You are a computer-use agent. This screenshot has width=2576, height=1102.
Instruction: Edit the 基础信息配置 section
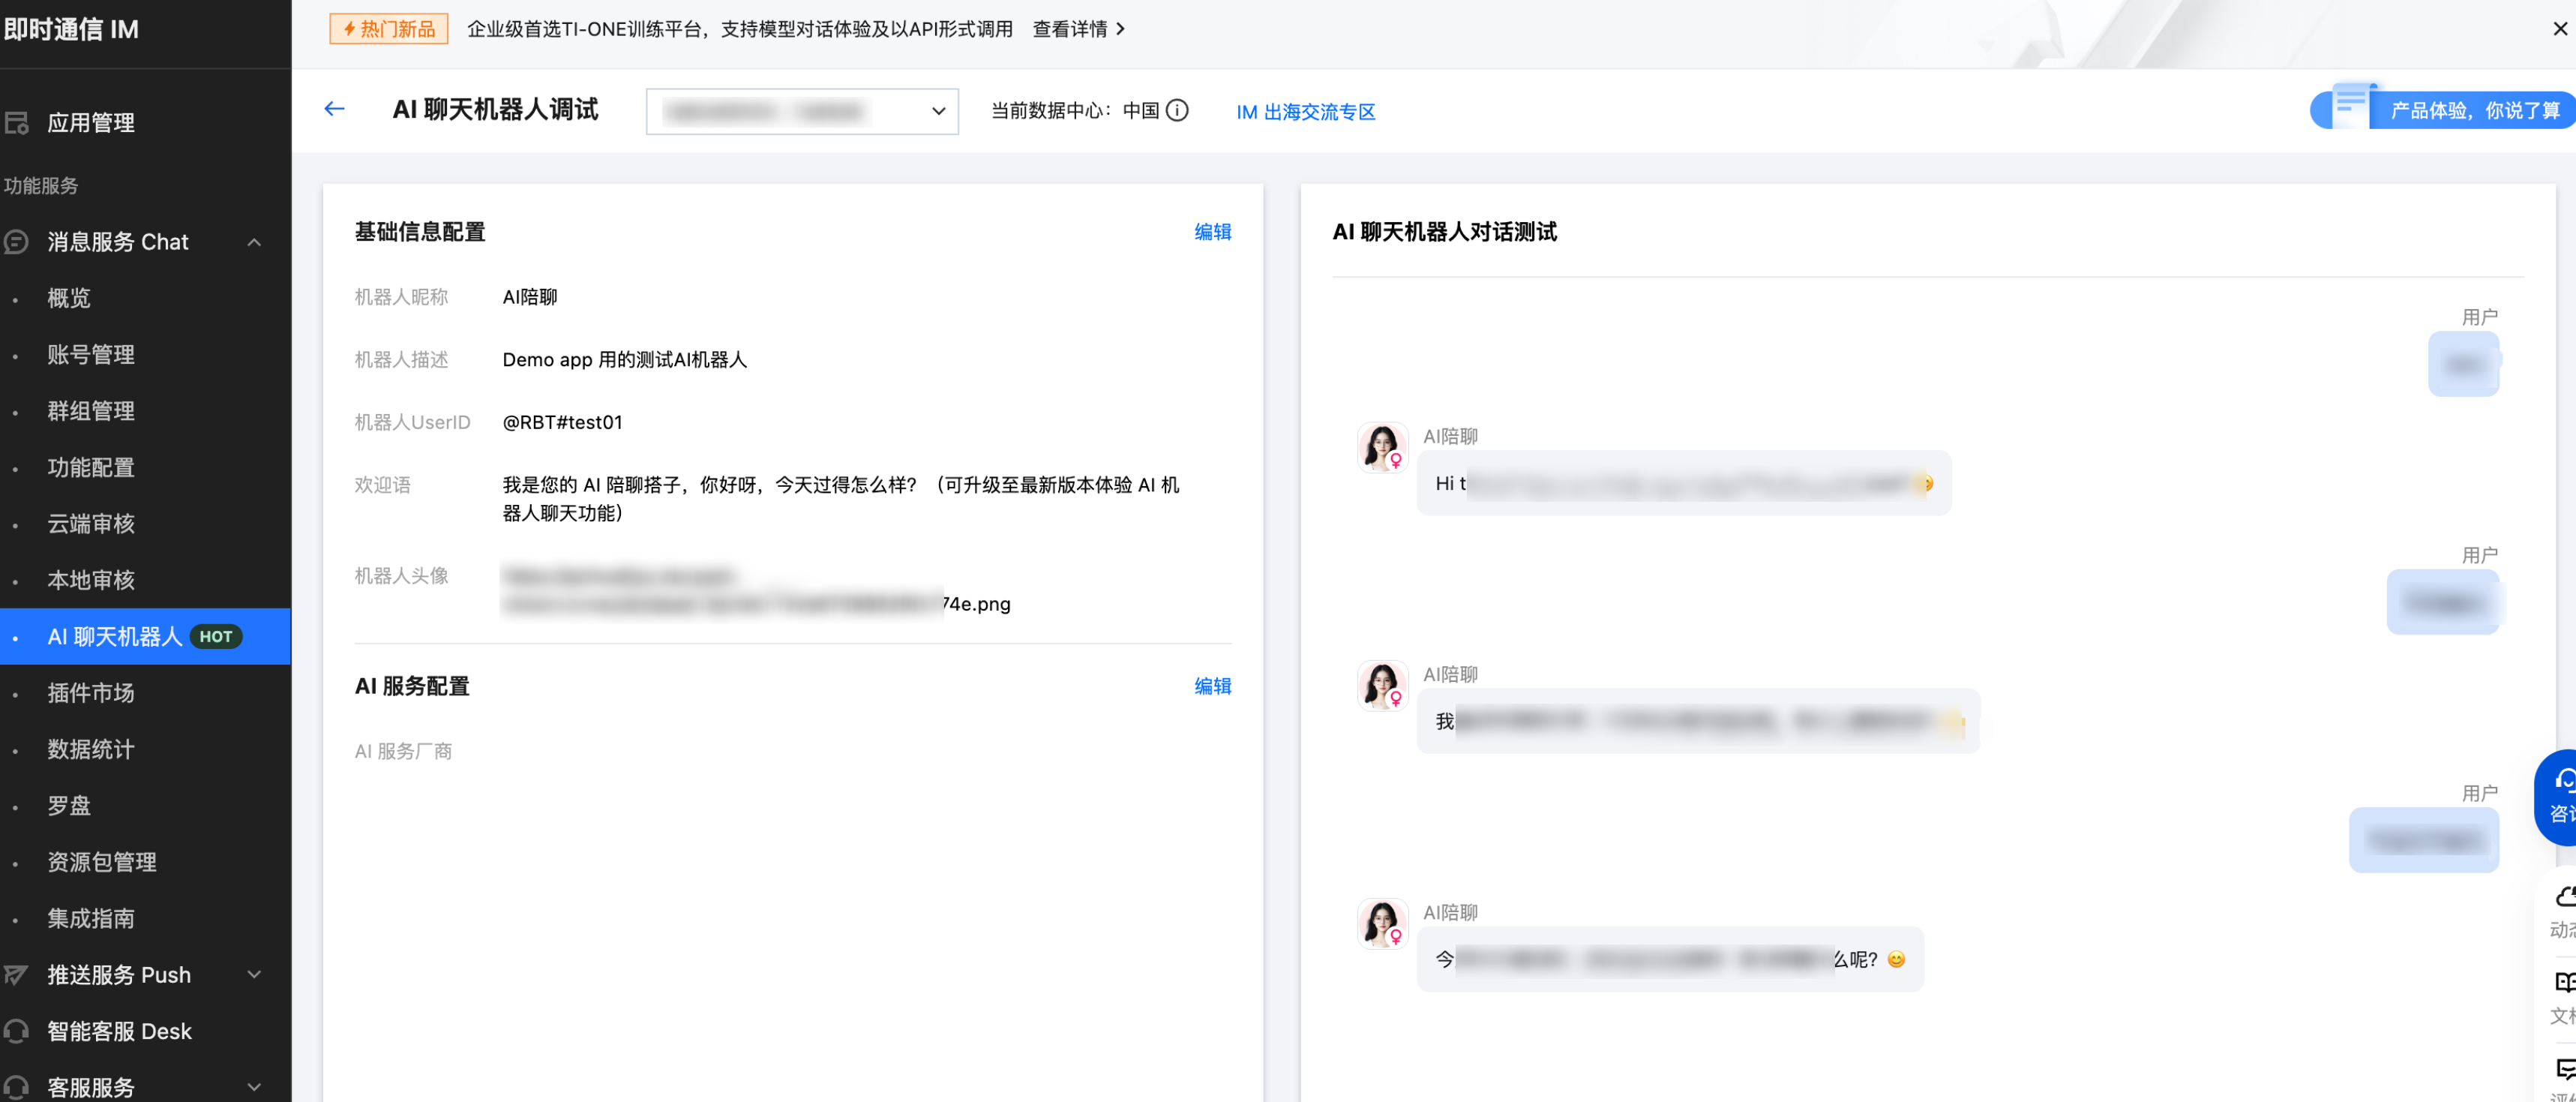[x=1212, y=232]
